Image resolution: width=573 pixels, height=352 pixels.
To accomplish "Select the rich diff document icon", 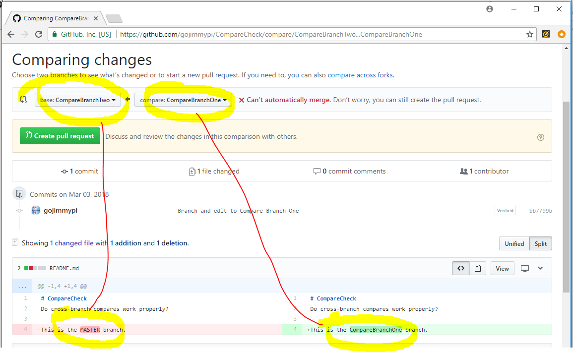I will [x=478, y=268].
